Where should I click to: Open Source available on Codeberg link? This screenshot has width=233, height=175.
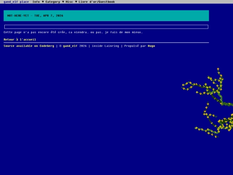point(29,46)
